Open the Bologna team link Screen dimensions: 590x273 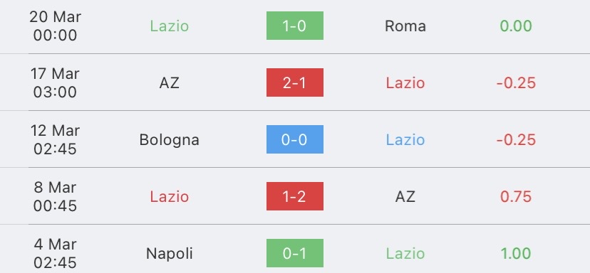tap(170, 140)
